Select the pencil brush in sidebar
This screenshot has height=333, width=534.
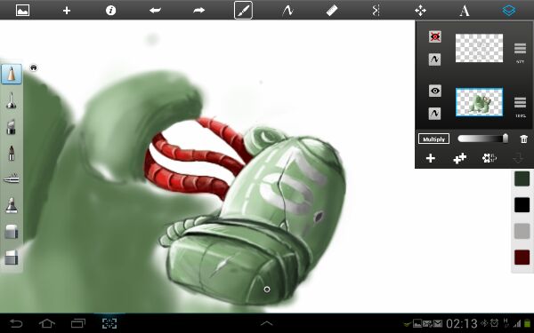[x=12, y=74]
